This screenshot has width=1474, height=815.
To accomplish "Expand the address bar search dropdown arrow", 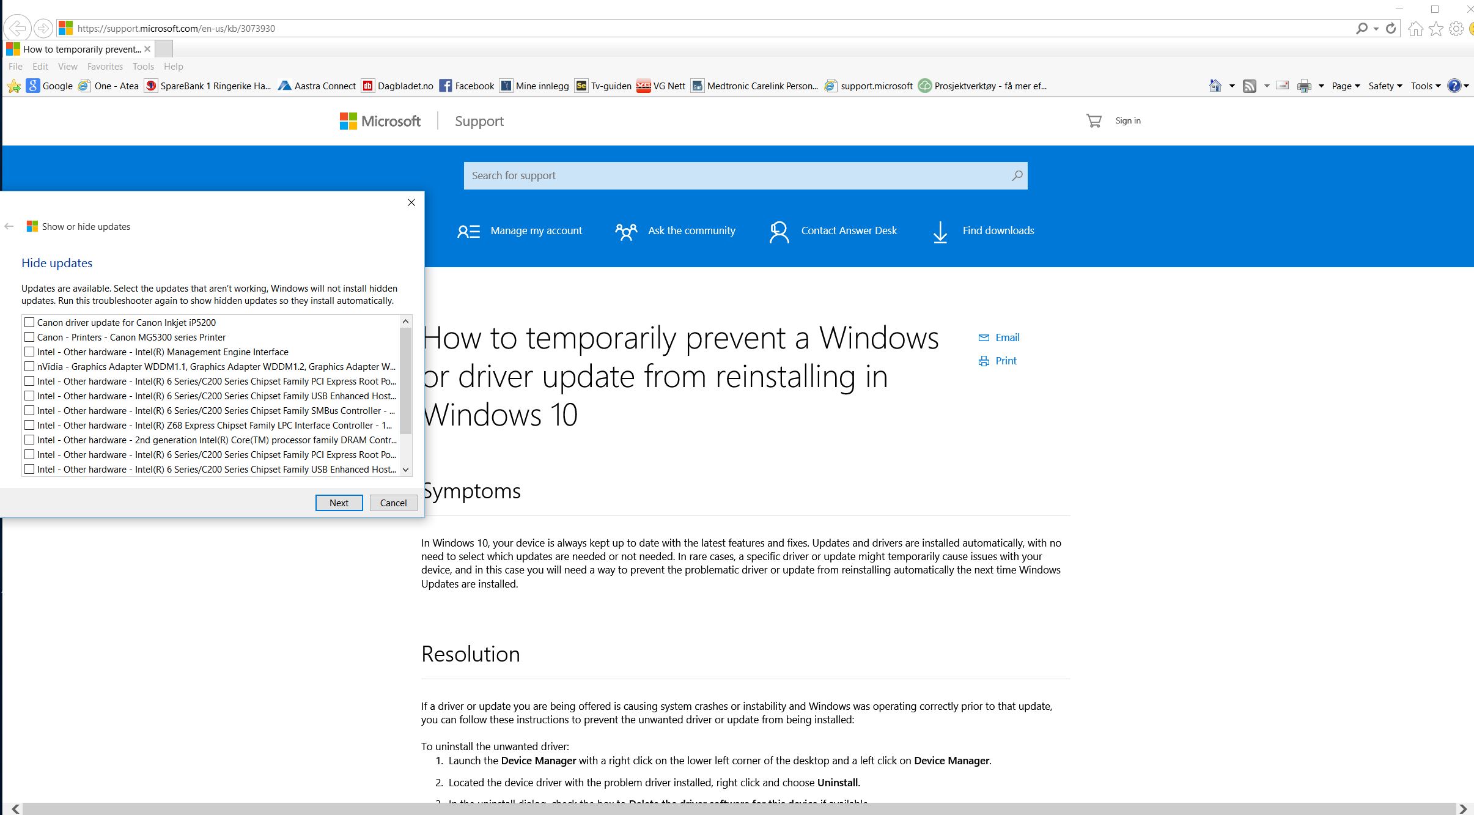I will 1376,29.
